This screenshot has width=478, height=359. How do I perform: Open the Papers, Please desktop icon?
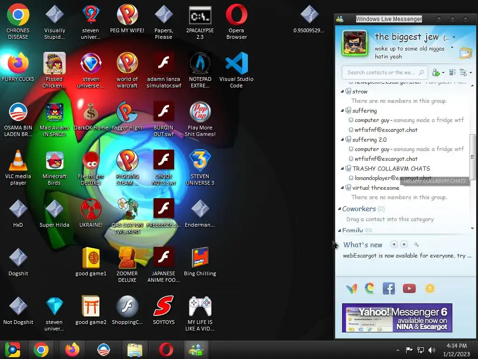point(164,22)
